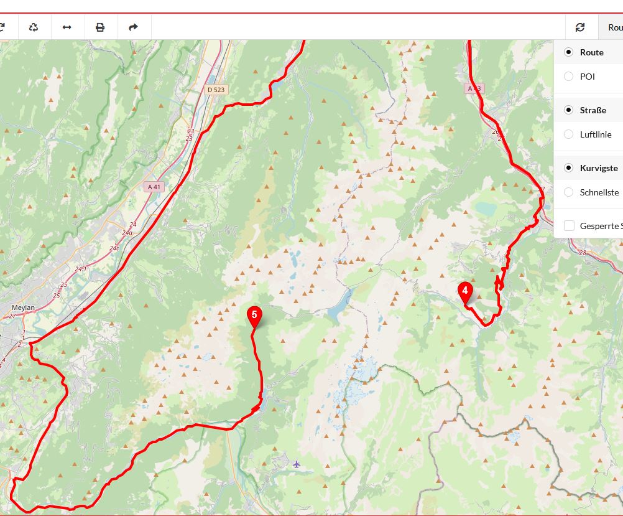Image resolution: width=623 pixels, height=516 pixels.
Task: Switch to Schnellste route option
Action: [x=568, y=192]
